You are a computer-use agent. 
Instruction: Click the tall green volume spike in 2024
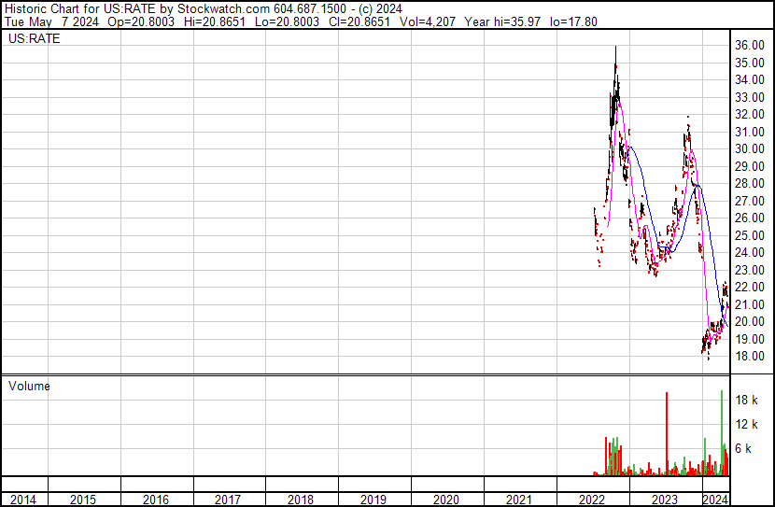(722, 432)
